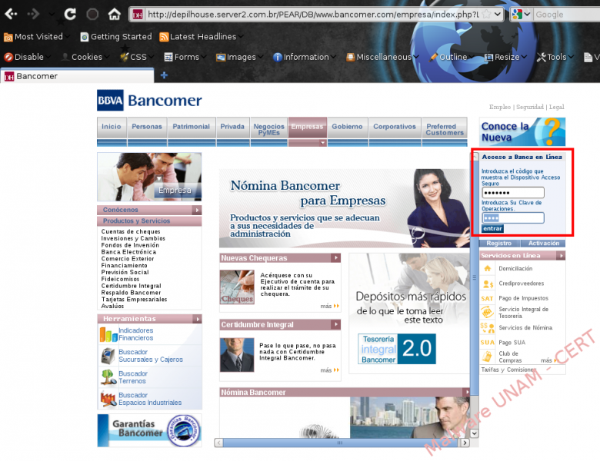Expand the Herramientas section arrow
Viewport: 600px width, 461px height.
pyautogui.click(x=198, y=319)
